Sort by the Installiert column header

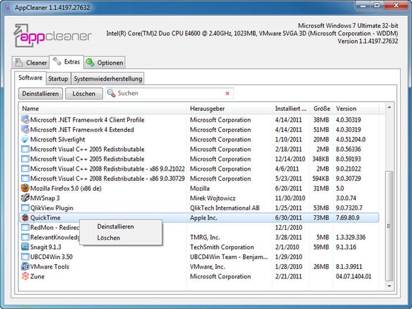(x=291, y=108)
